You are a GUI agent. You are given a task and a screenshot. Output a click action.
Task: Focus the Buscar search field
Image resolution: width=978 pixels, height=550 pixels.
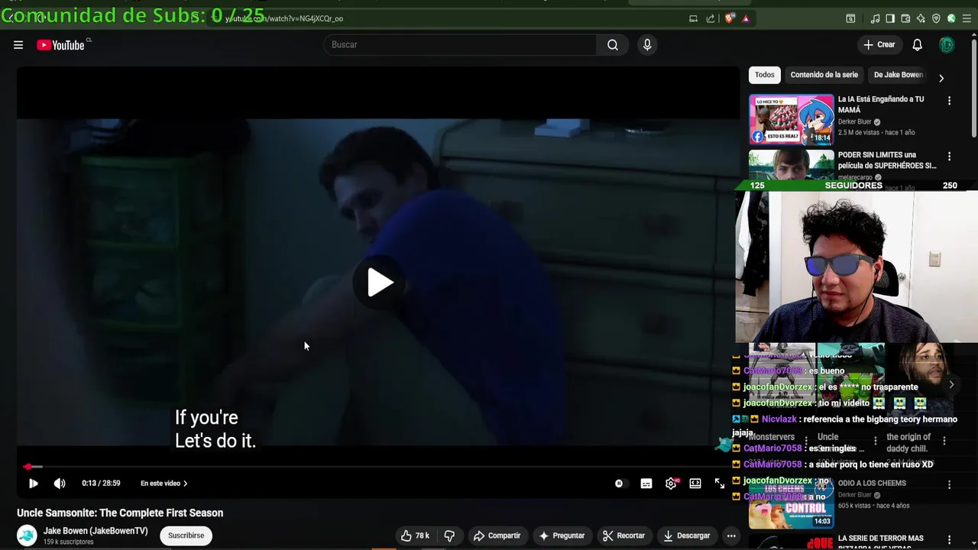click(461, 45)
